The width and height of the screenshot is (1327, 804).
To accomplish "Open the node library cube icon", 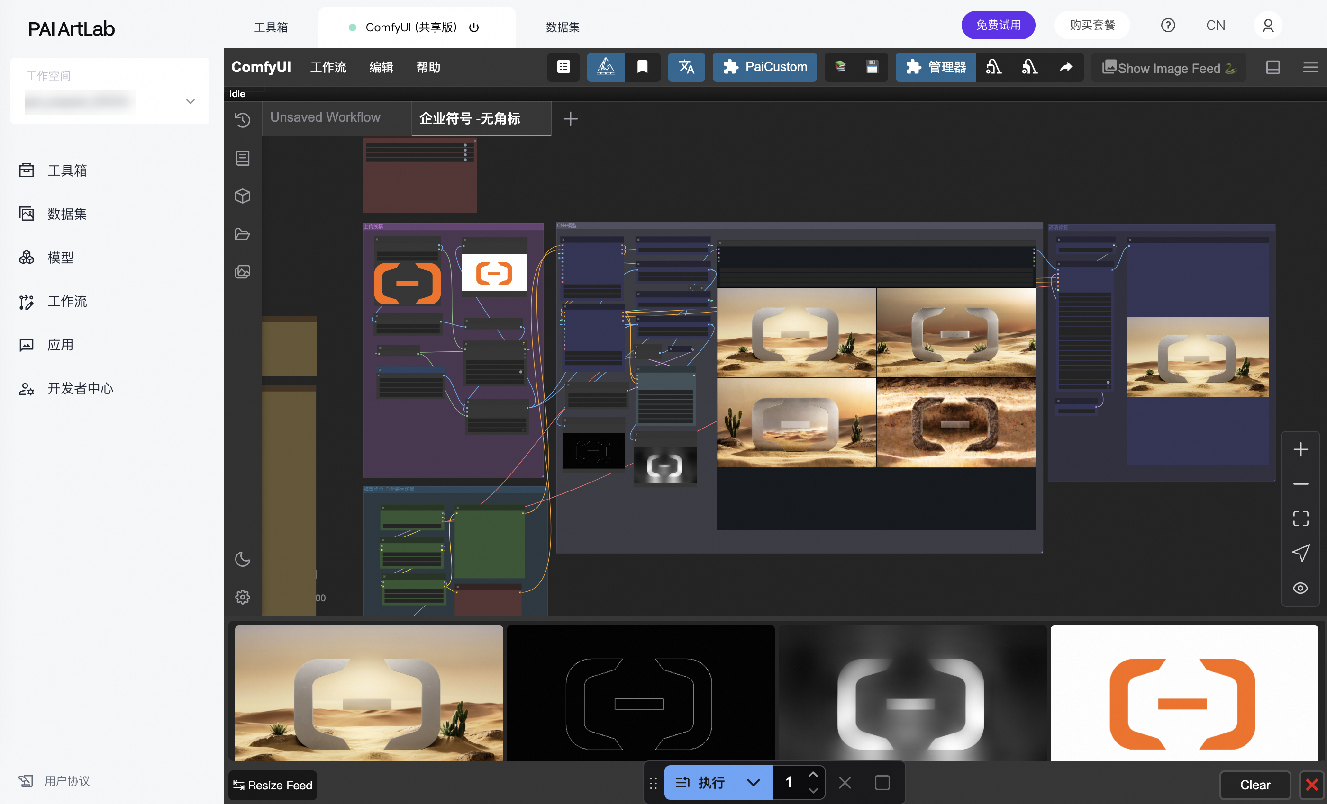I will click(242, 196).
